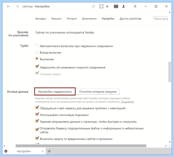
Task: Open the extension icon next to the star
Action: point(116,6)
